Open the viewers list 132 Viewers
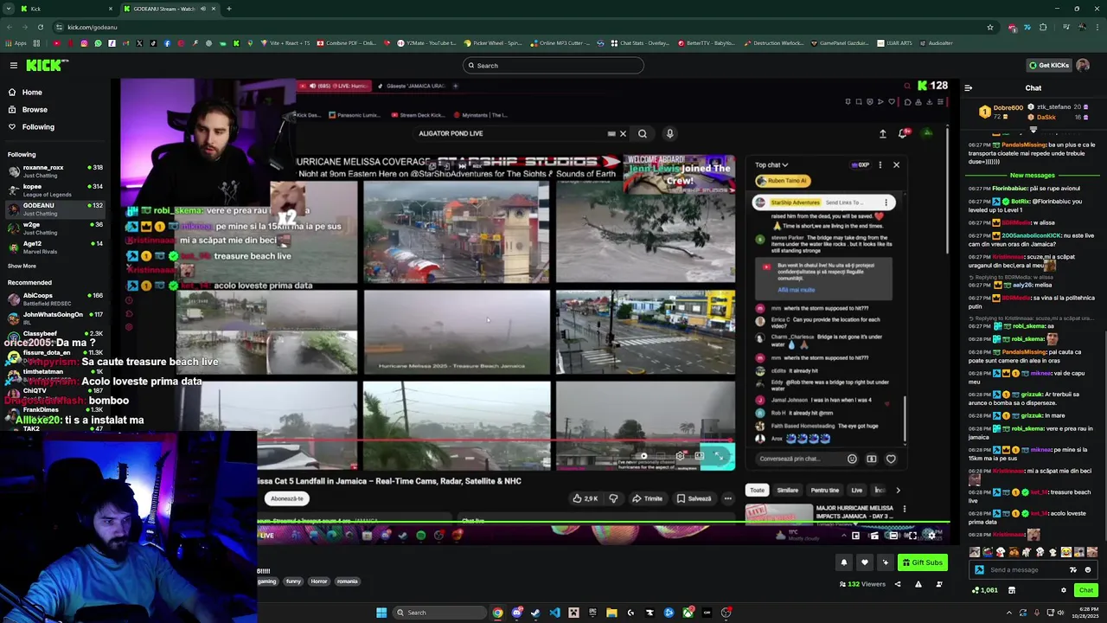1107x623 pixels. pyautogui.click(x=862, y=584)
